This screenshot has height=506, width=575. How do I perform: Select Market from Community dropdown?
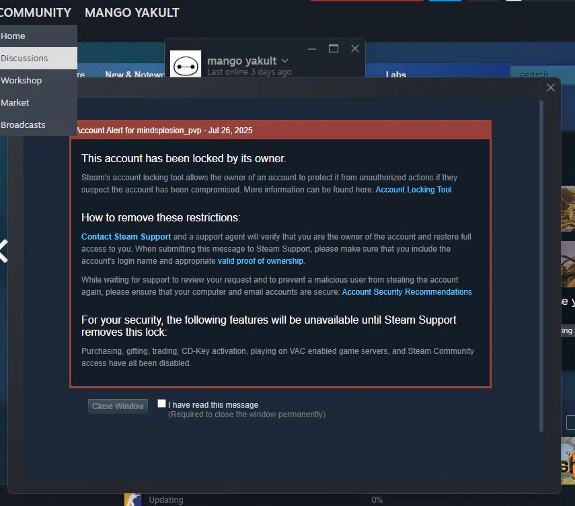tap(38, 102)
